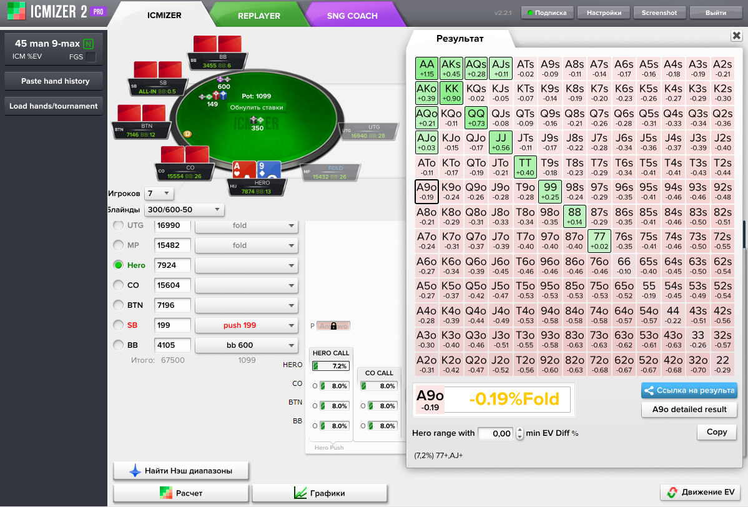Open the BTN action dropdown
This screenshot has width=748, height=507.
coord(247,305)
